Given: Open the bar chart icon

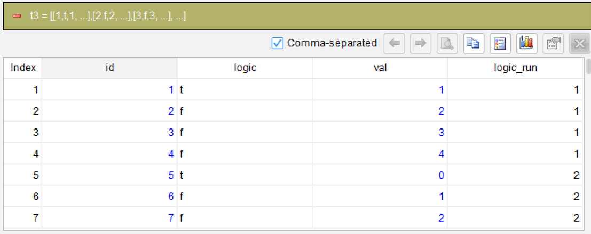Looking at the screenshot, I should pos(526,43).
